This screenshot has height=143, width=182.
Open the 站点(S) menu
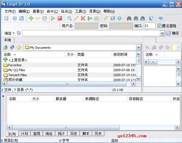(66, 11)
